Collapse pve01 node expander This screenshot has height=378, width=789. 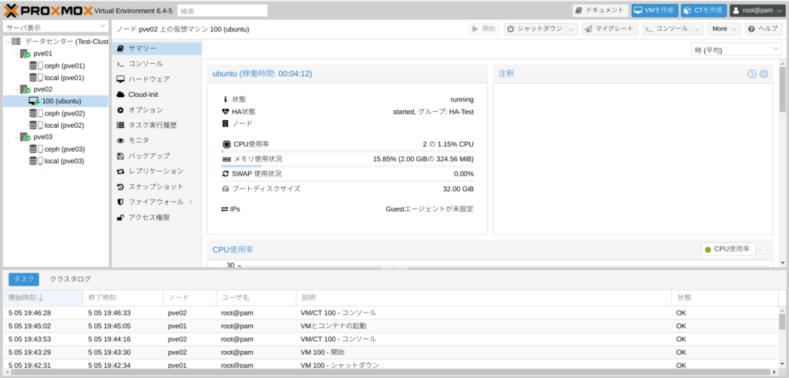click(x=17, y=53)
